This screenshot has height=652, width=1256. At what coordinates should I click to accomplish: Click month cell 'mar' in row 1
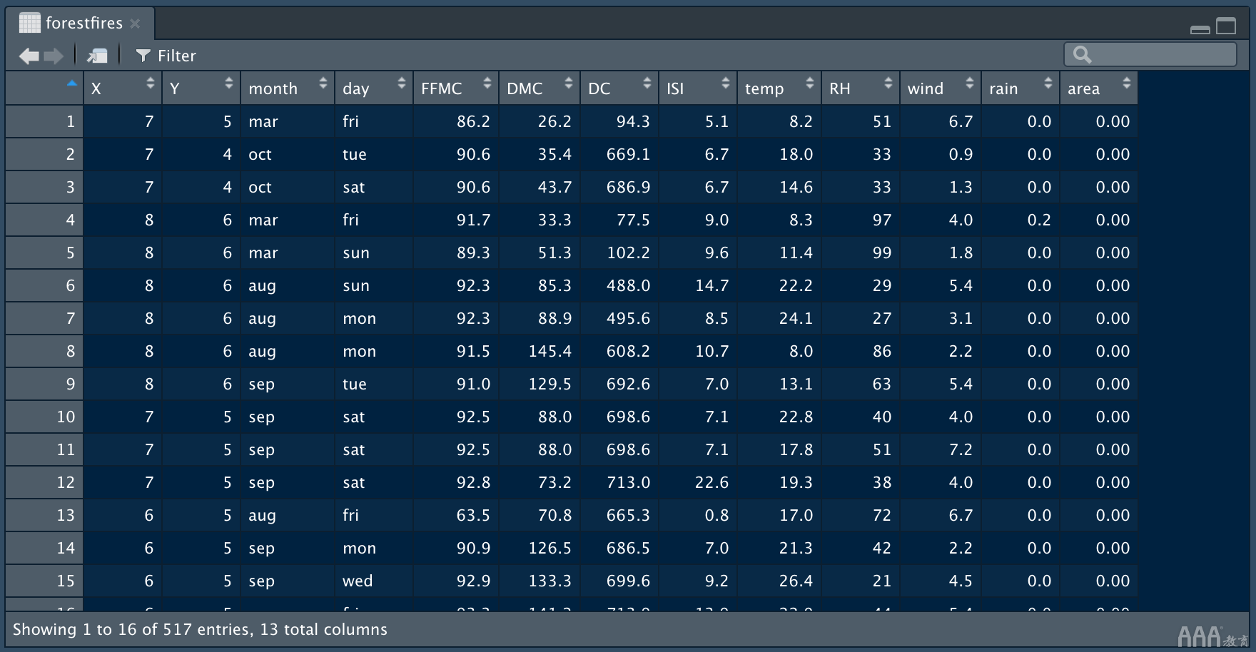(x=263, y=122)
